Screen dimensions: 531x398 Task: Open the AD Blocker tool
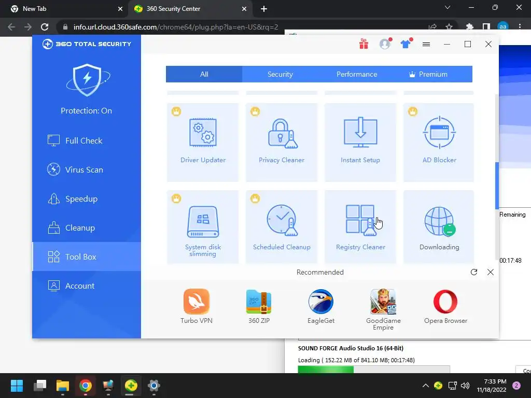439,142
